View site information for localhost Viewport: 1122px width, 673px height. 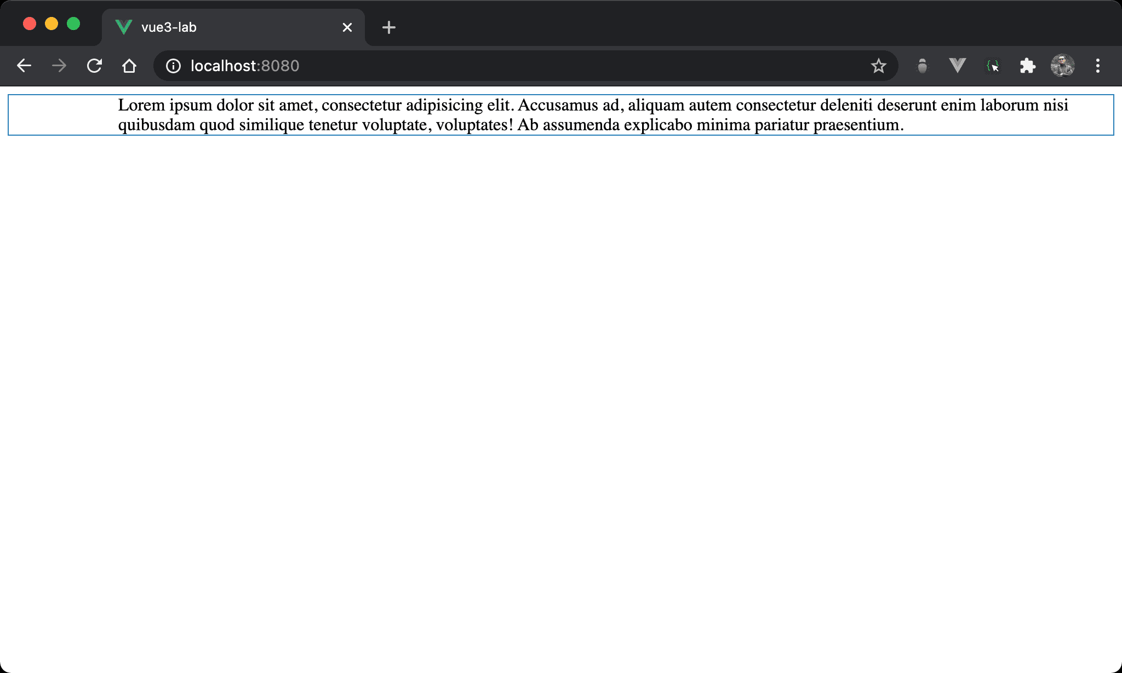click(173, 66)
